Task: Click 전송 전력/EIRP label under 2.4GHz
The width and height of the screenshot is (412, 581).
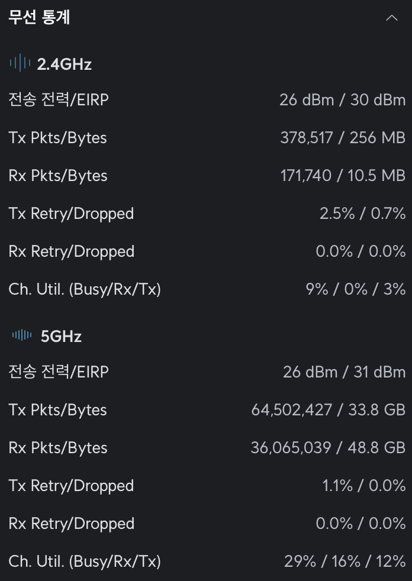Action: click(x=59, y=100)
